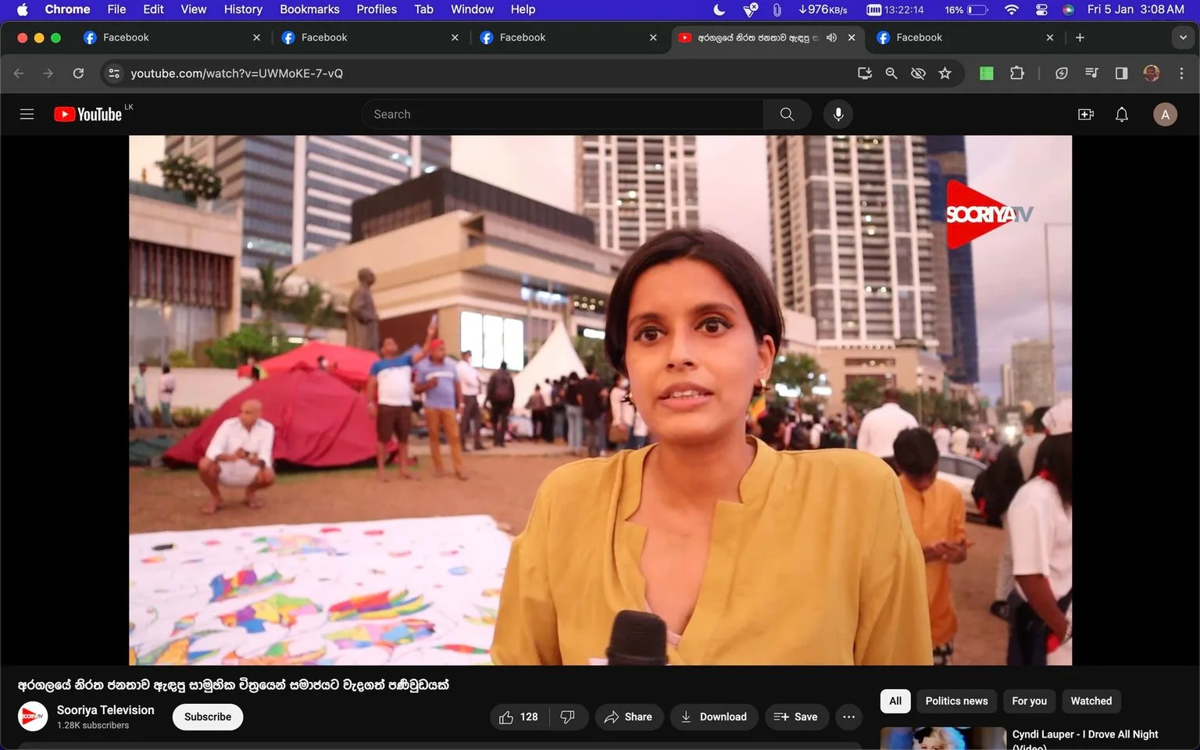Click the search magnifier button
The image size is (1200, 750).
tap(787, 114)
